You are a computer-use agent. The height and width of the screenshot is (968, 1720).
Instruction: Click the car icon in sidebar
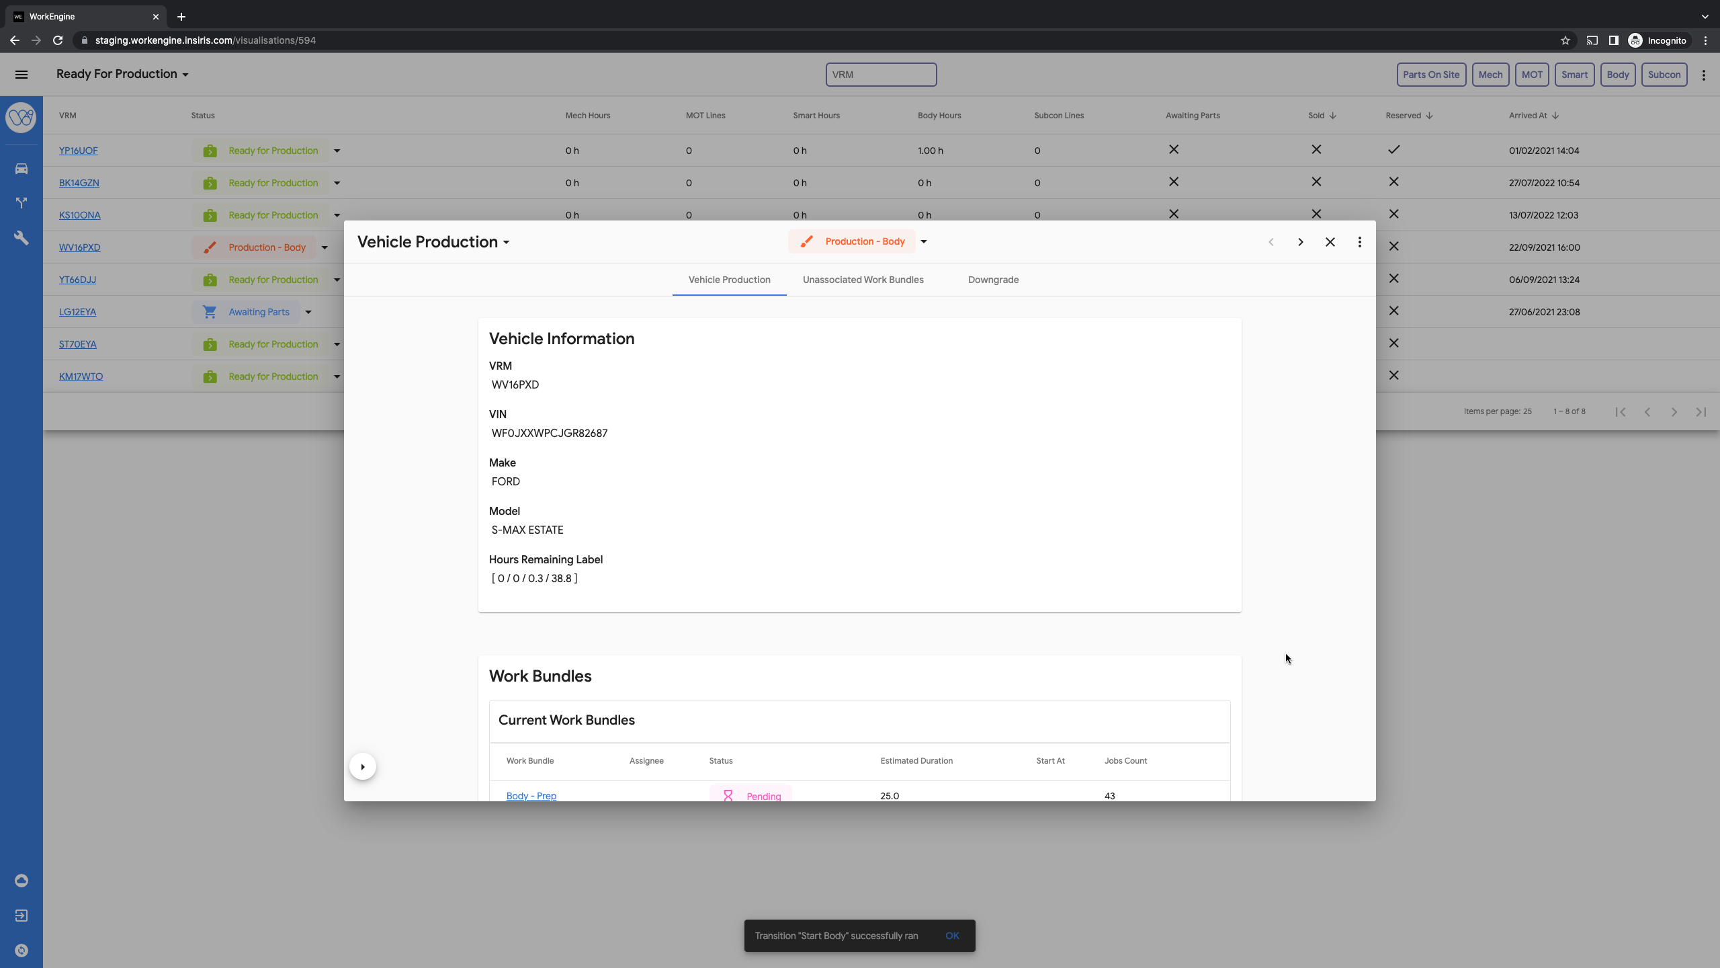click(21, 169)
